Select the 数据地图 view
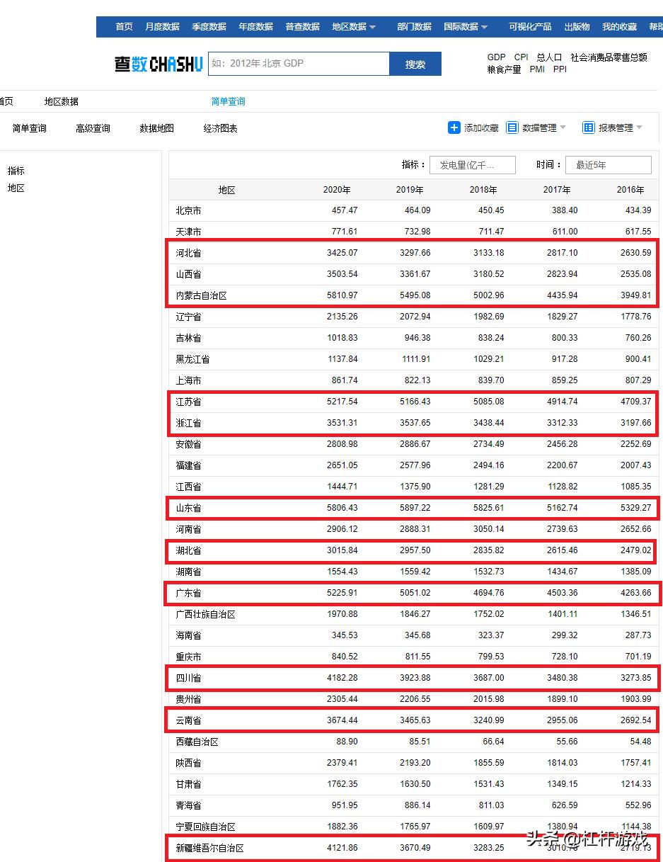The height and width of the screenshot is (862, 663). click(156, 128)
